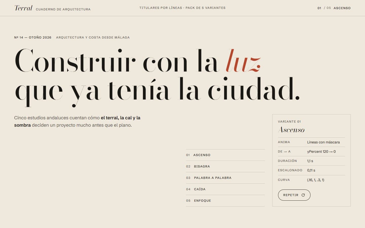Pick variant 05 Enfoque
The image size is (365, 228).
[225, 201]
